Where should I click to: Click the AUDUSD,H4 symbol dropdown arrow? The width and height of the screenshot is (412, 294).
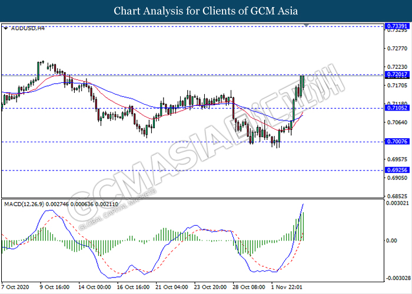[6, 28]
